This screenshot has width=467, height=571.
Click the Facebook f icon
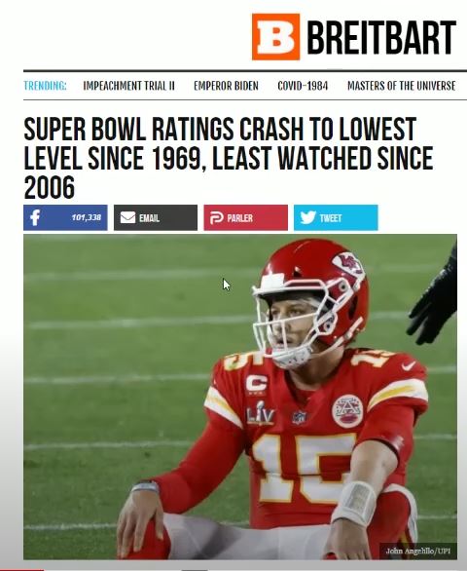(35, 217)
